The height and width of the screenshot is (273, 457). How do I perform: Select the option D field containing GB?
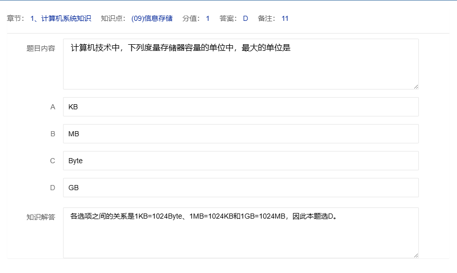(x=240, y=188)
